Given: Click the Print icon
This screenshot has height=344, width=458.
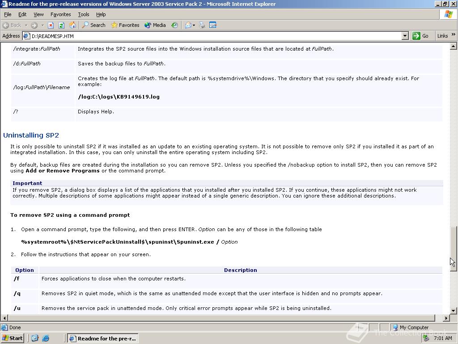Looking at the screenshot, I should tap(202, 25).
